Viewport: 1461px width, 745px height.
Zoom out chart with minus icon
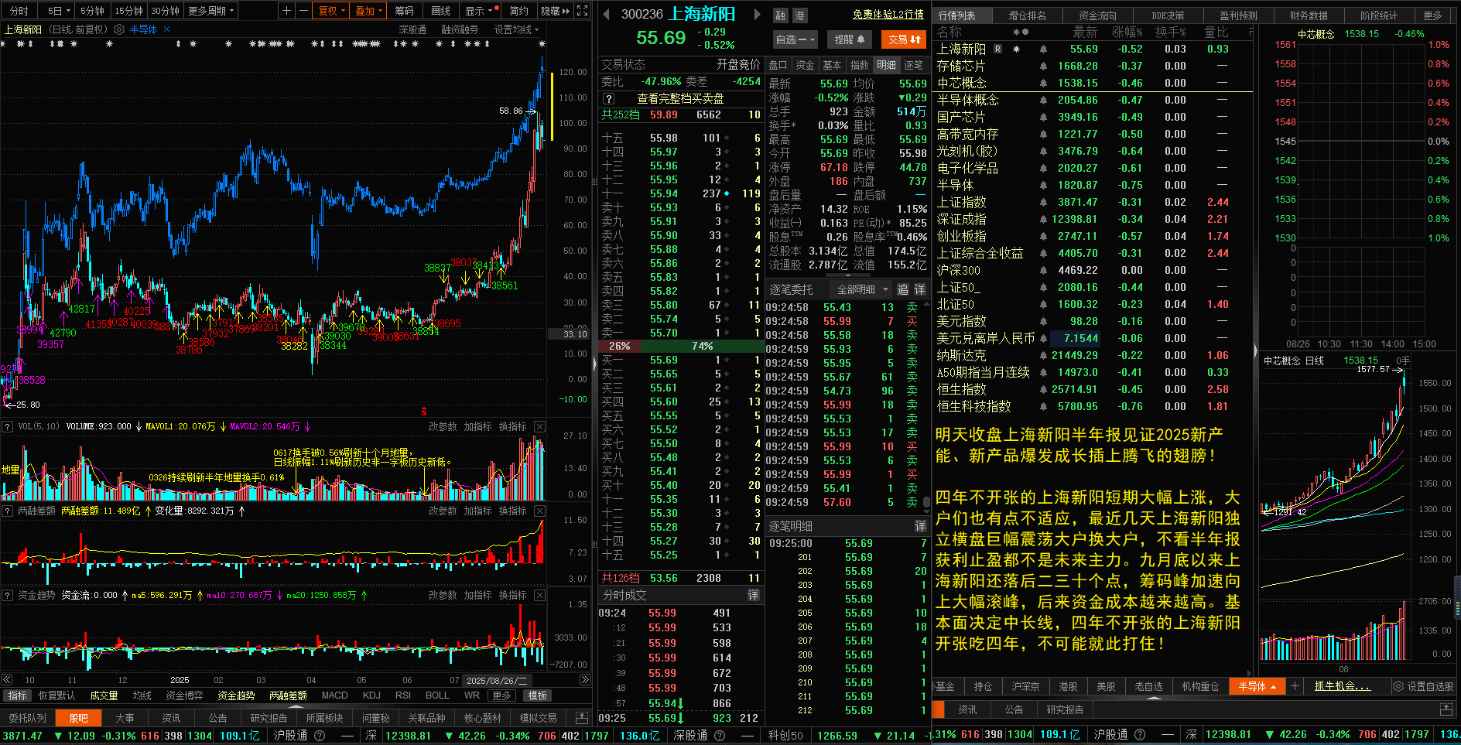click(303, 11)
